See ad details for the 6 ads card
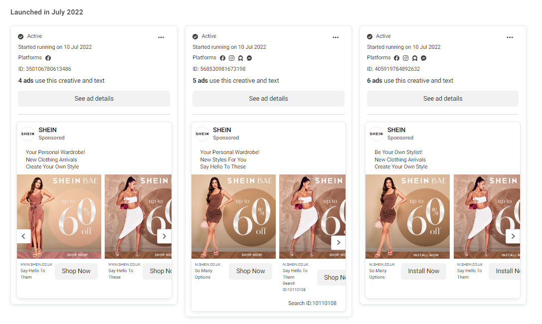Image resolution: width=542 pixels, height=324 pixels. 443,98
